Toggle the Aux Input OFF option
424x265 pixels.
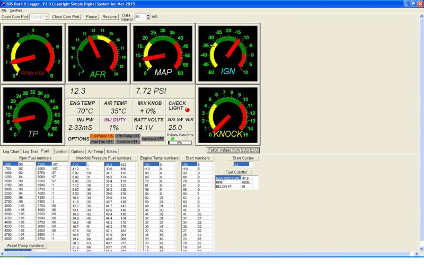coord(153,139)
